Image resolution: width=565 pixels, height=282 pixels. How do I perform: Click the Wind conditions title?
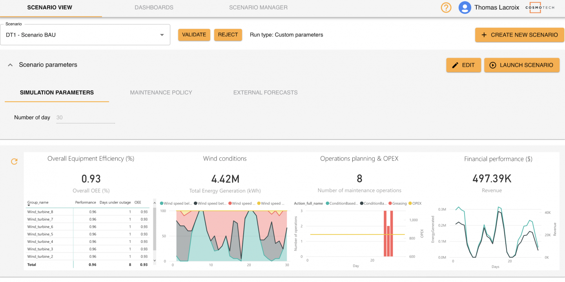pos(225,159)
